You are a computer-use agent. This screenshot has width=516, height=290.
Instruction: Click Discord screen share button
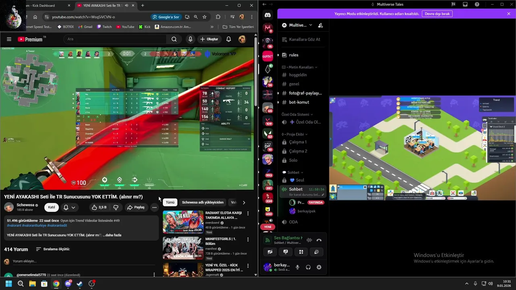[285, 252]
